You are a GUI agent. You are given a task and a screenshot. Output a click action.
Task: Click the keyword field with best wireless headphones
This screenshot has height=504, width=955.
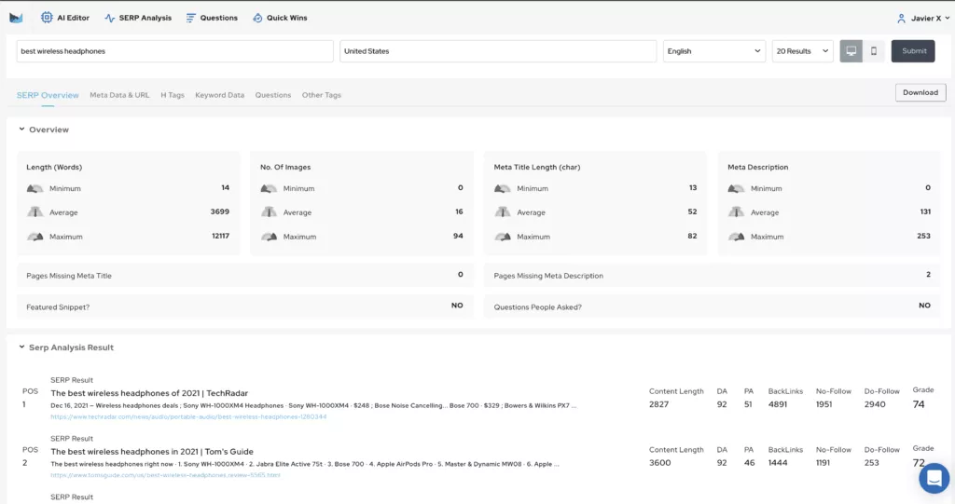174,51
